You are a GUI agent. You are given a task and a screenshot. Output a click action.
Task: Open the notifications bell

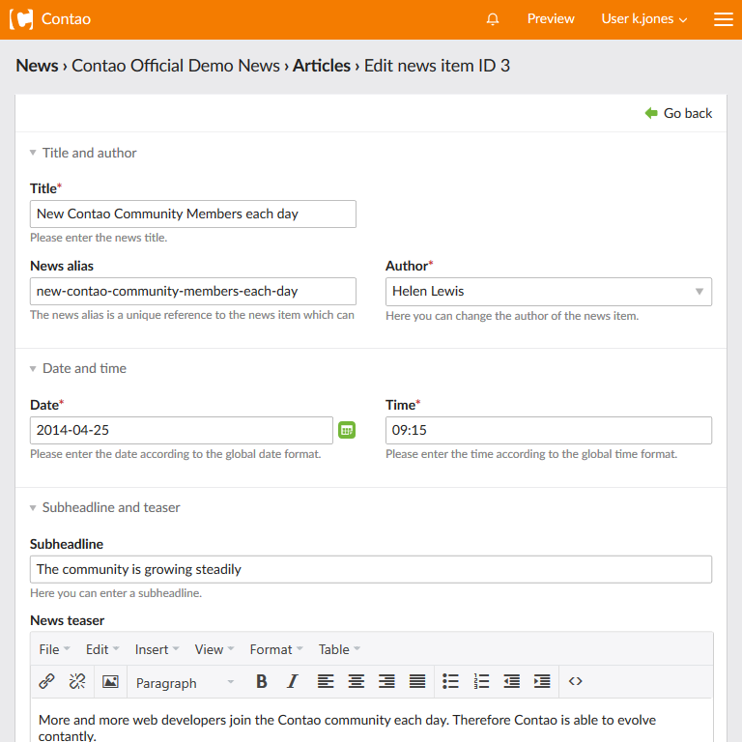point(493,19)
